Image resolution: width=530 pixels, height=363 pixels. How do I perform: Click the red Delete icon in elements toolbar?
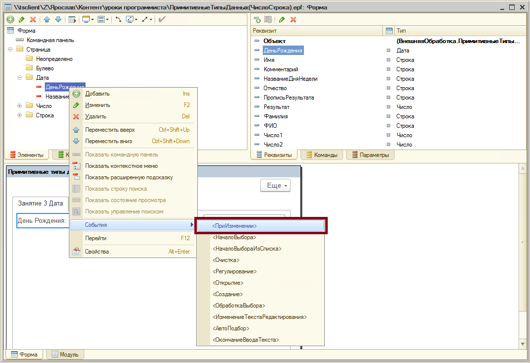(33, 19)
